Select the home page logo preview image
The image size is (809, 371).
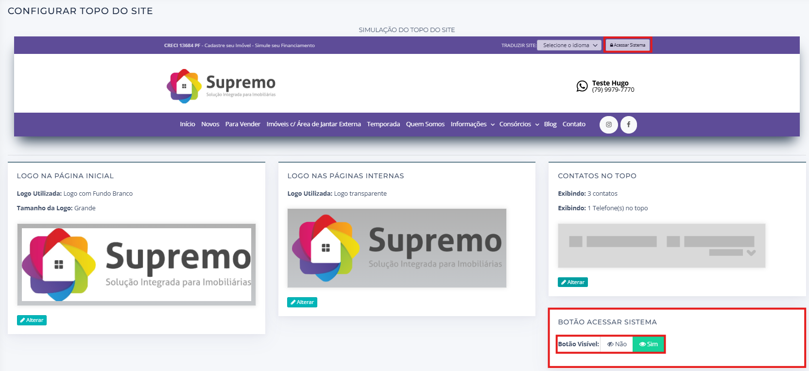137,265
